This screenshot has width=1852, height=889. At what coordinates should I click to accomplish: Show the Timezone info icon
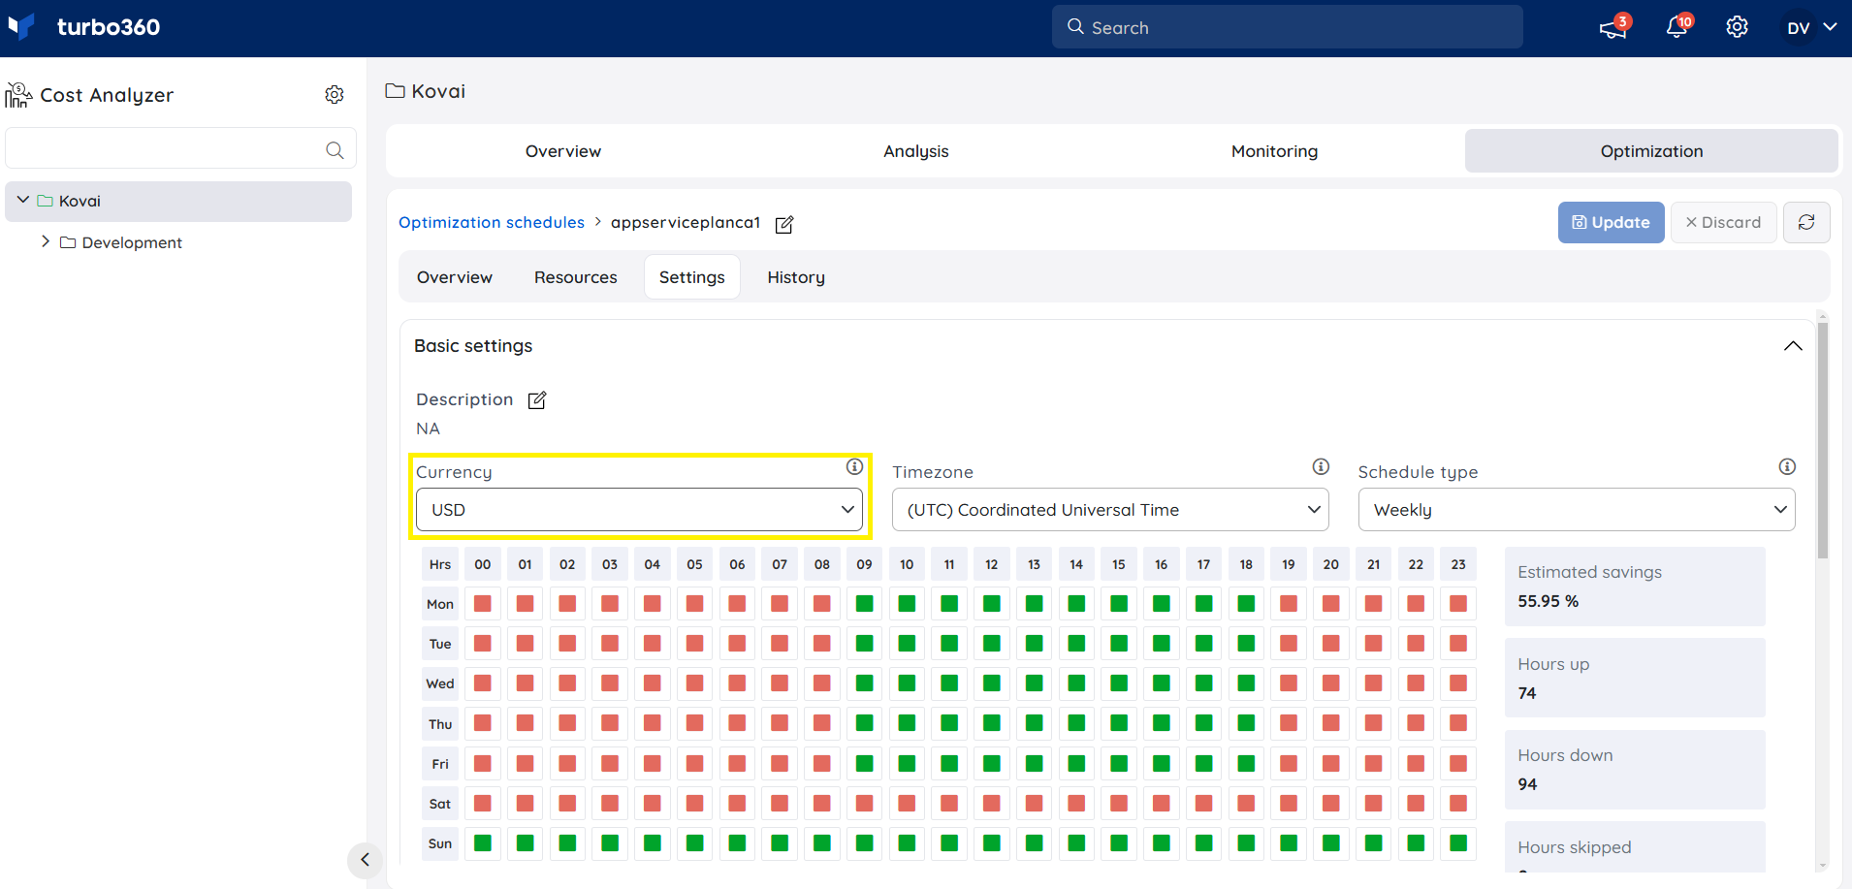coord(1321,466)
